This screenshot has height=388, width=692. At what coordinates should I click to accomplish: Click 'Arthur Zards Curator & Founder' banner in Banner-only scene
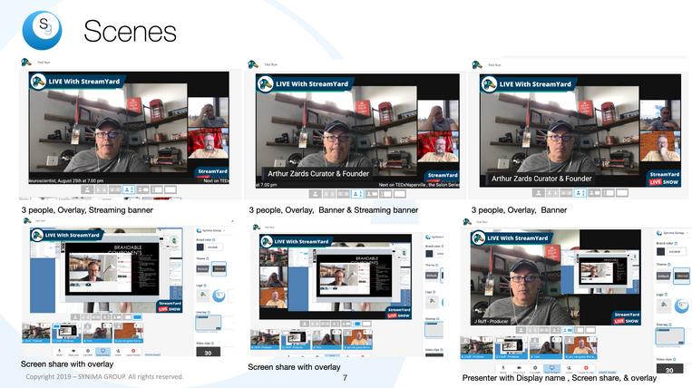[x=541, y=179]
